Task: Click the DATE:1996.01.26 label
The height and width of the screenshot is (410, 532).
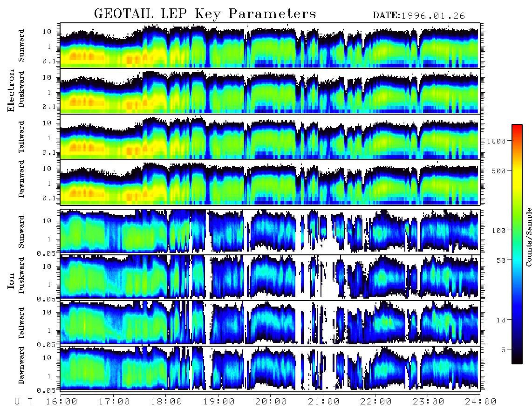Action: [419, 16]
